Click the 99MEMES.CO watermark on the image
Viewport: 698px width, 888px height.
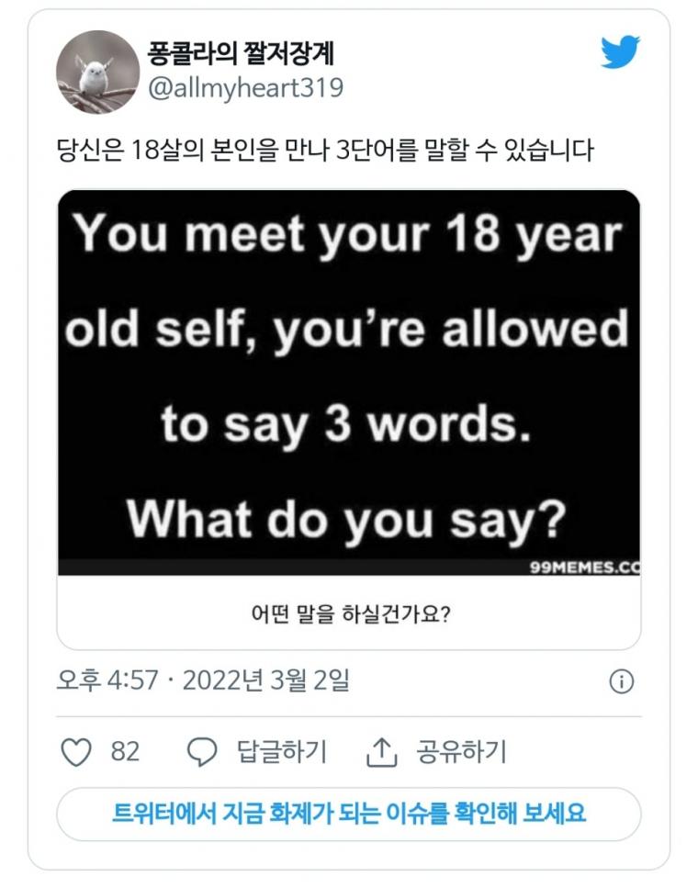584,566
